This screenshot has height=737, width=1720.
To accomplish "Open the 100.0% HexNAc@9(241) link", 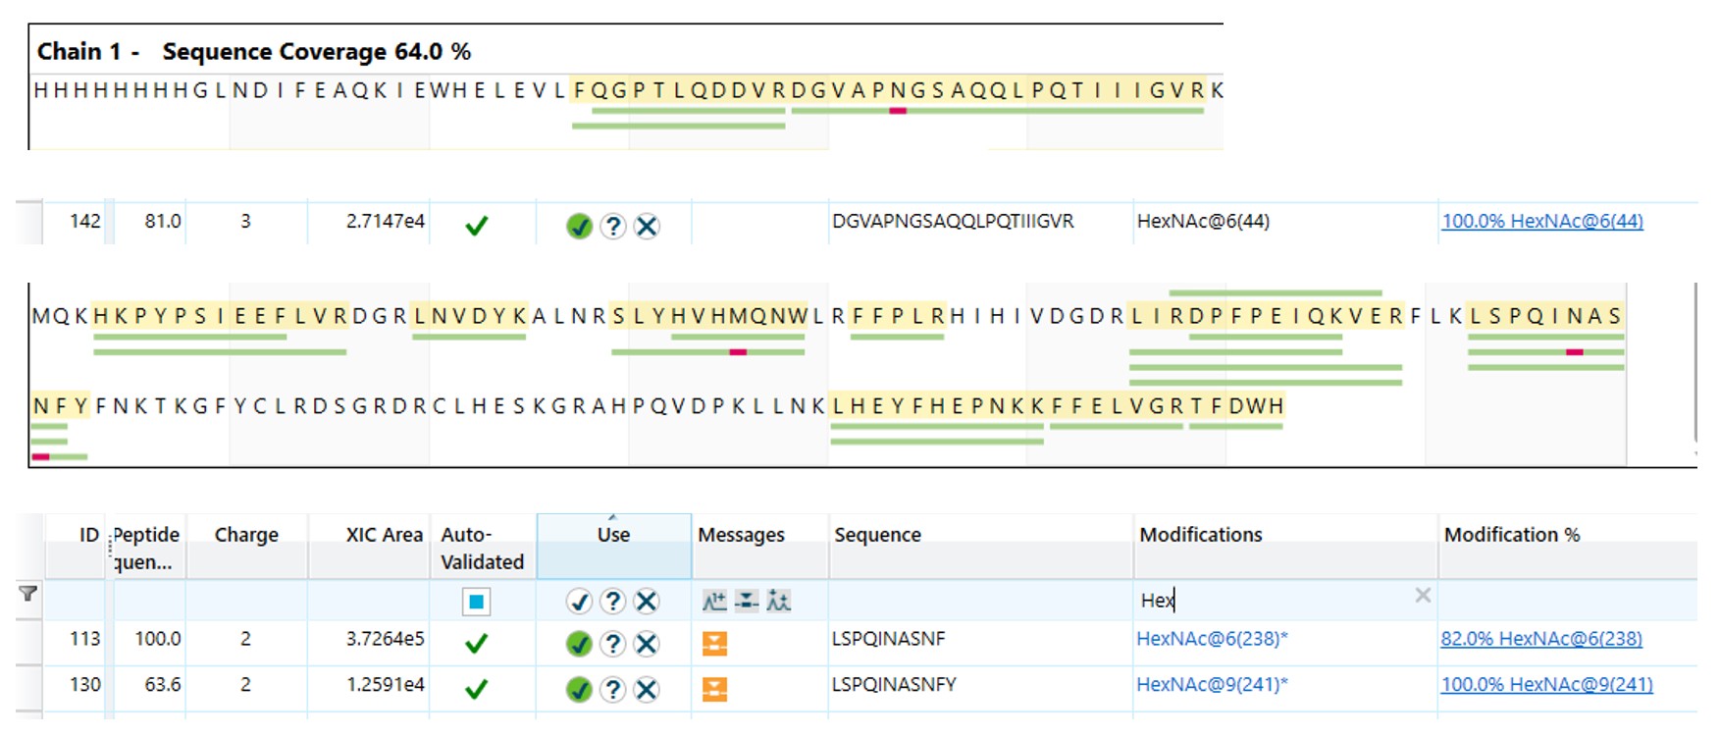I will 1546,684.
